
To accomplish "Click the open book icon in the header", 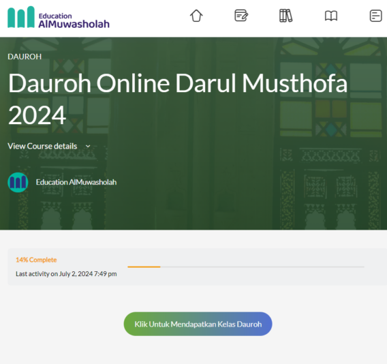I will click(331, 16).
